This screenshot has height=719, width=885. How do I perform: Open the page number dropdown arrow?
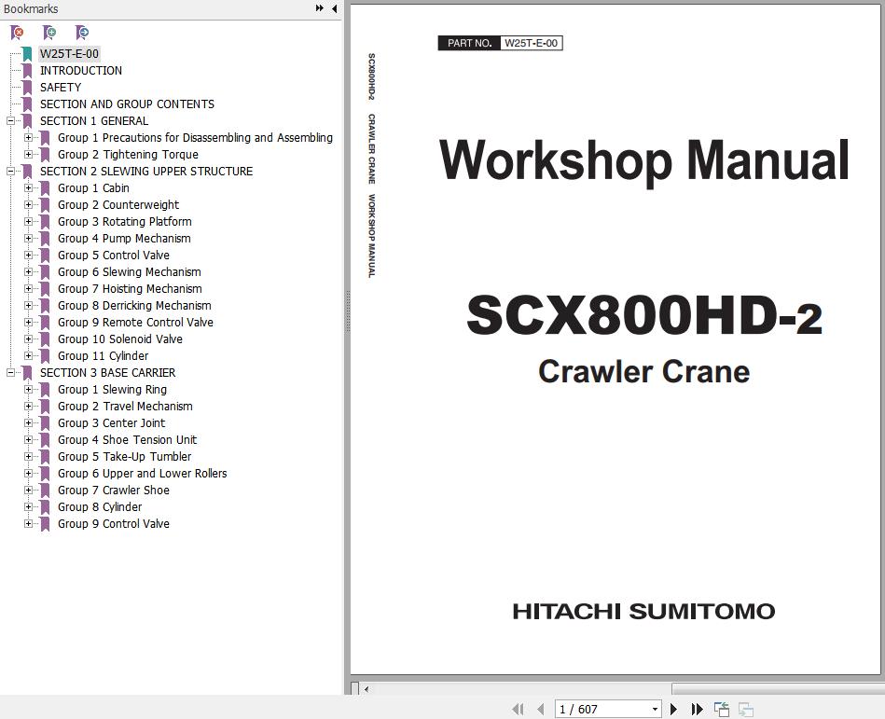[655, 710]
